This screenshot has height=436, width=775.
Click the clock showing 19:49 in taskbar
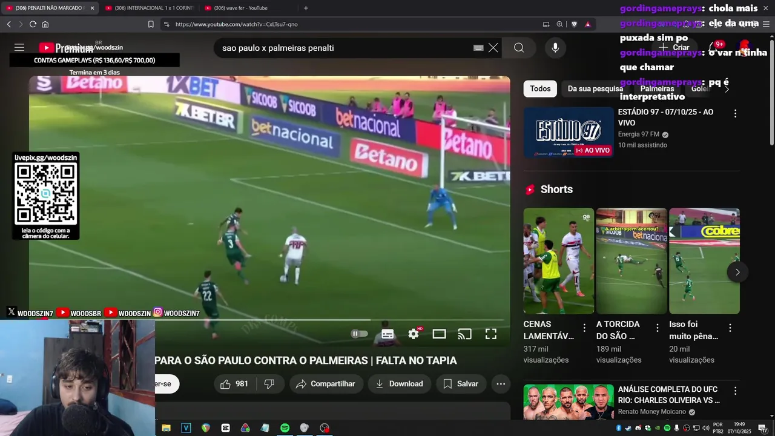[x=739, y=428]
